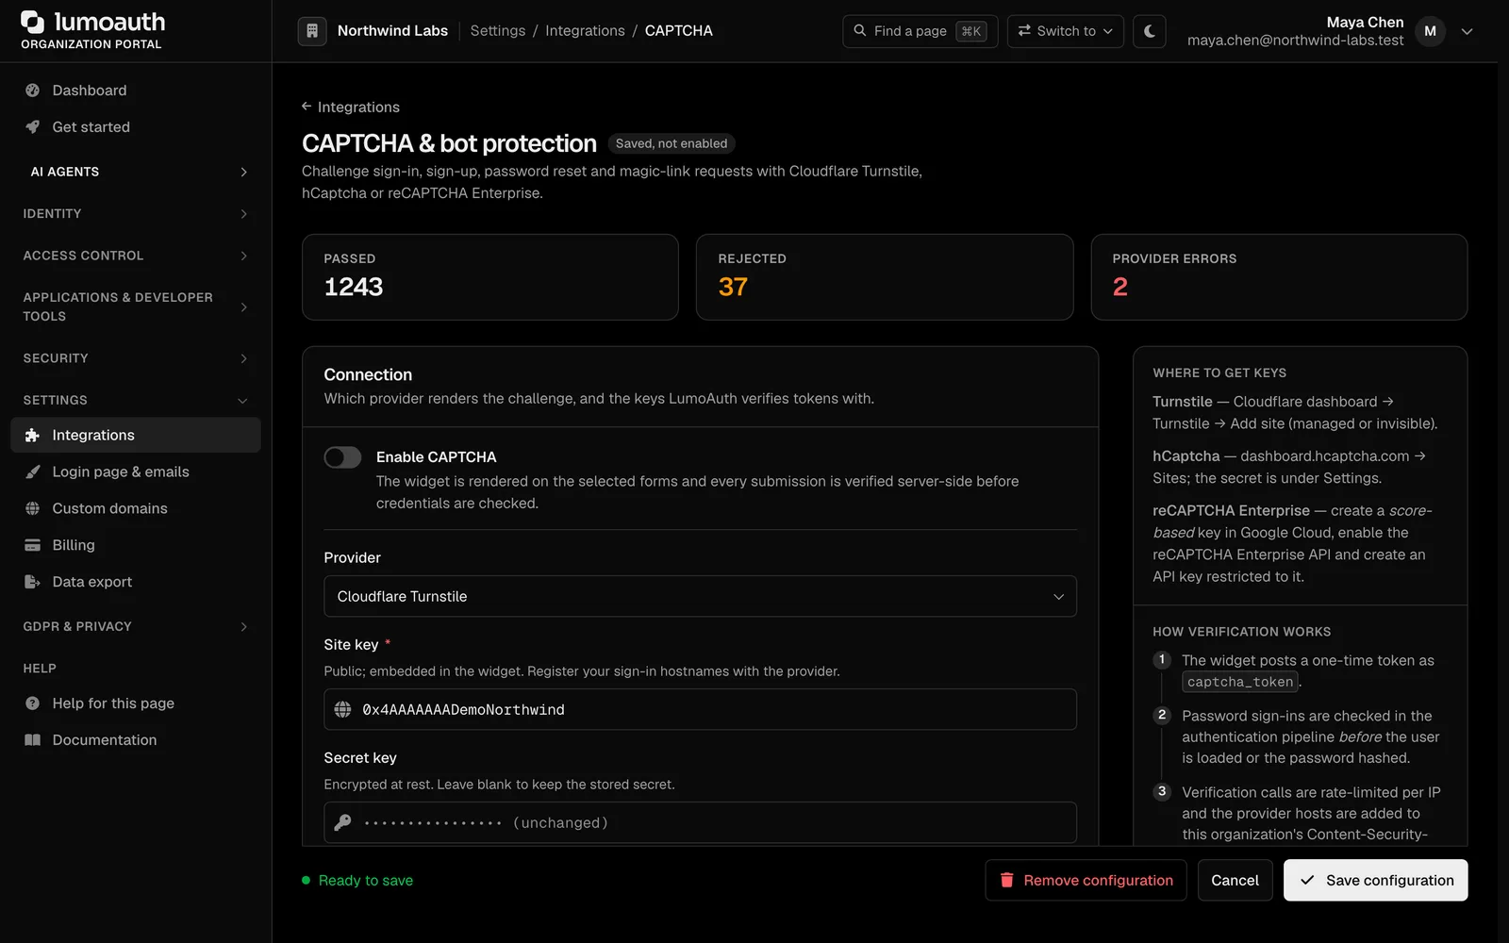Image resolution: width=1509 pixels, height=943 pixels.
Task: Open the user account menu chevron
Action: 1467,31
